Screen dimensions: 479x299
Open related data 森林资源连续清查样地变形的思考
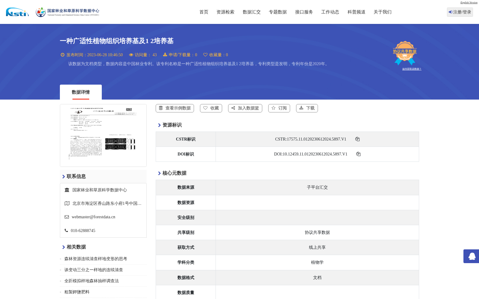coord(96,259)
